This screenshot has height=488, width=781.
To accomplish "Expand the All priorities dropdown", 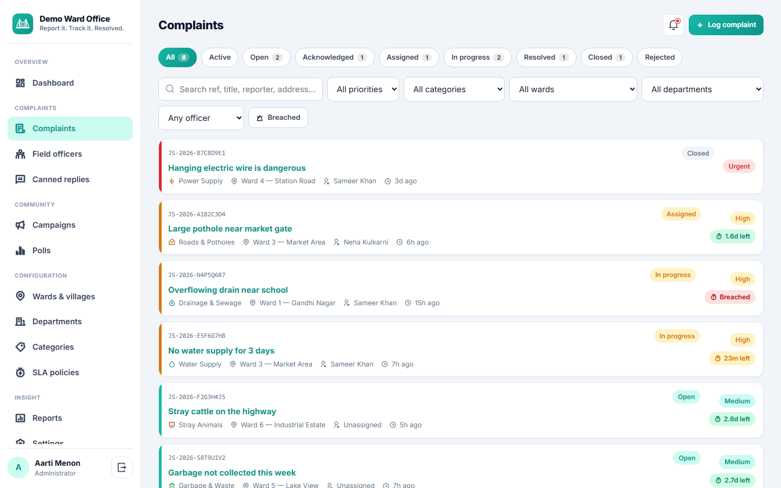I will tap(363, 89).
